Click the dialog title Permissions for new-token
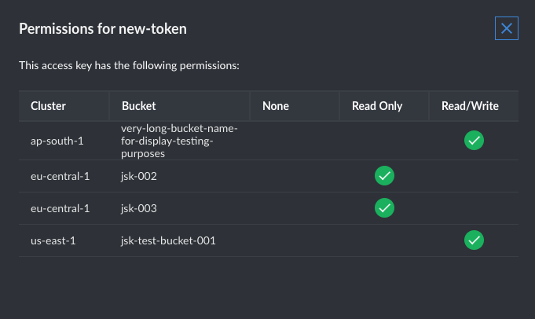 (103, 30)
